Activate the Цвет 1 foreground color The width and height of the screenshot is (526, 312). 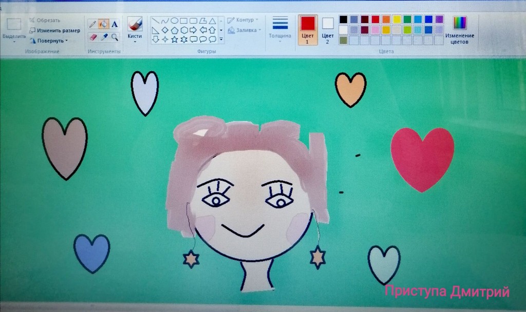pos(307,29)
